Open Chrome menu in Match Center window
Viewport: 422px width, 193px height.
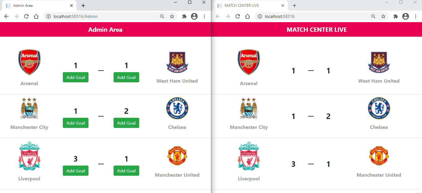(x=416, y=16)
